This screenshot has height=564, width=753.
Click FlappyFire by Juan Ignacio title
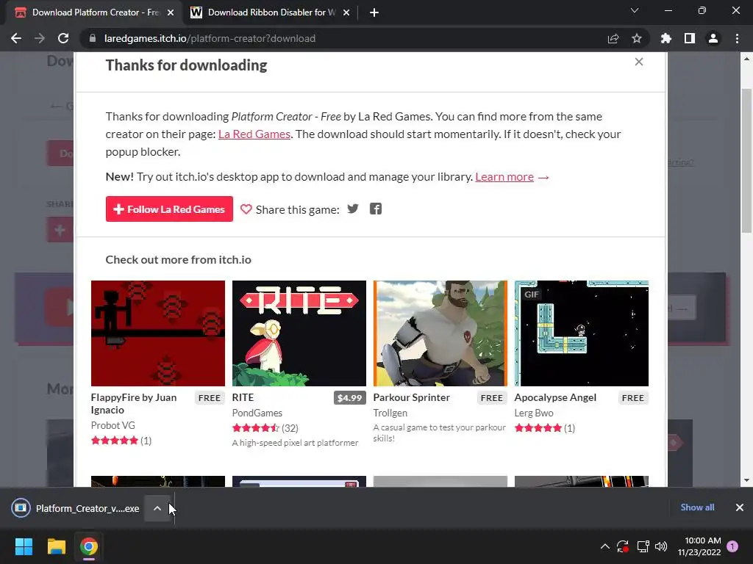pos(134,403)
